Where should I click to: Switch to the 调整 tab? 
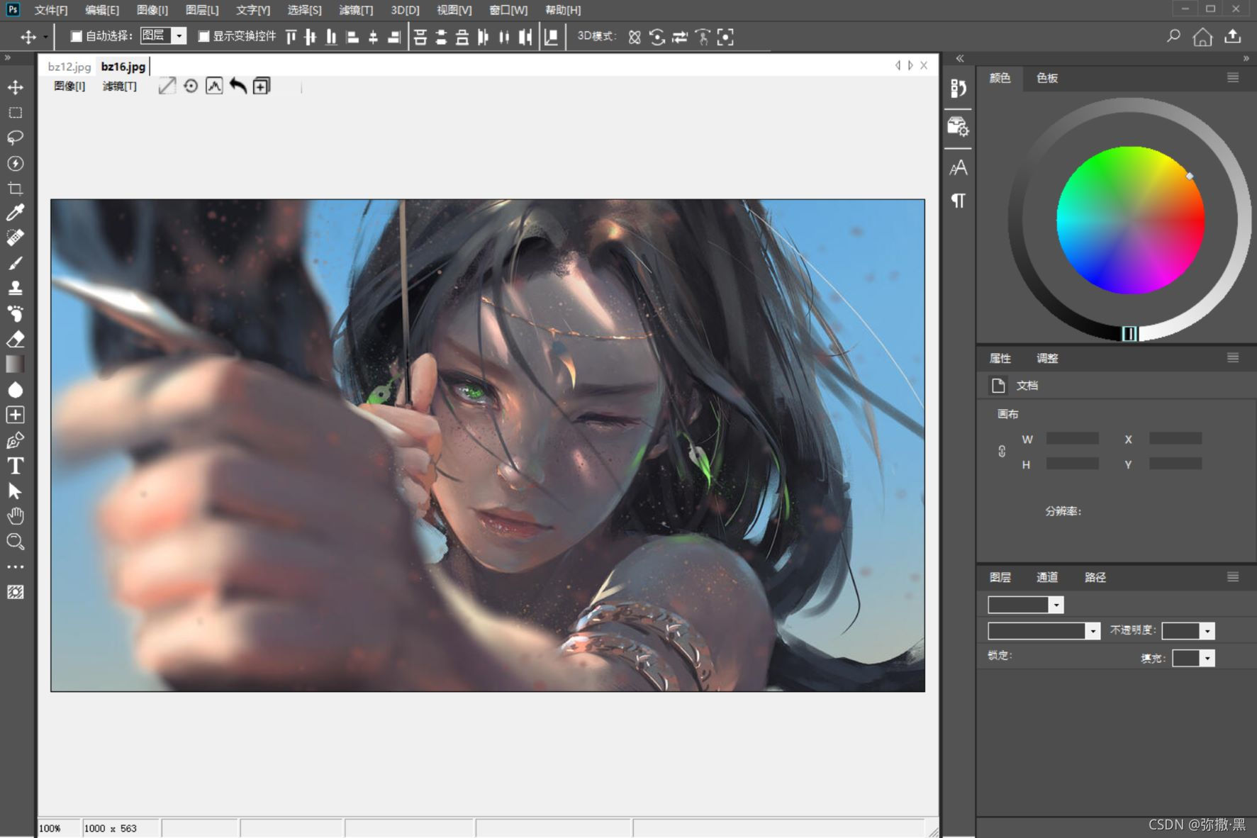pos(1047,358)
